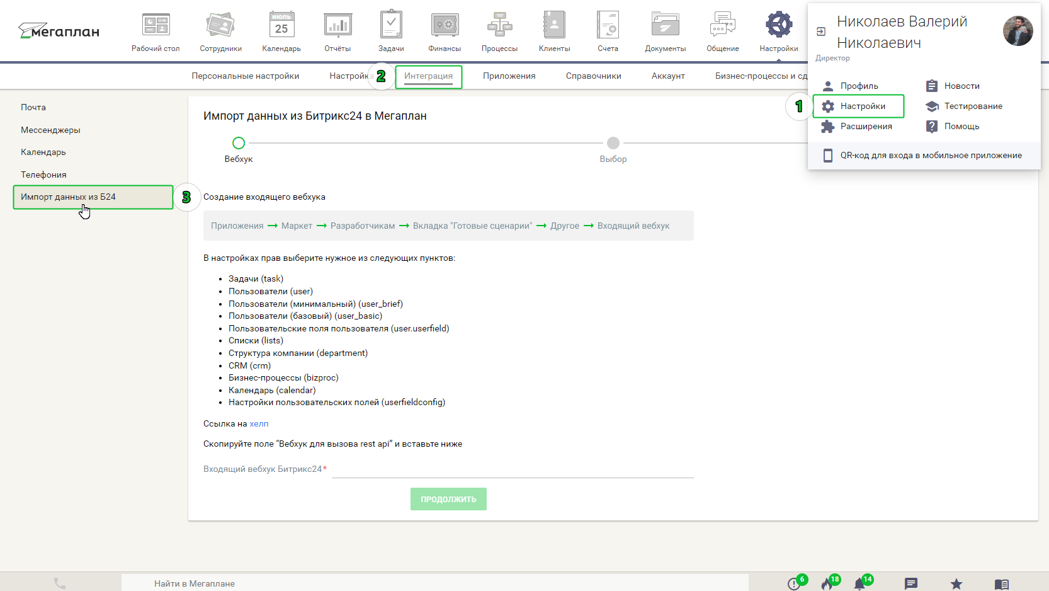Open the Процессы module icon
Viewport: 1049px width, 591px height.
[500, 25]
